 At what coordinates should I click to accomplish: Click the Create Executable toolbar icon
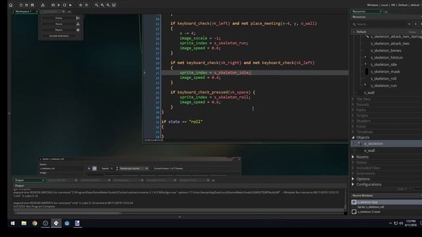pyautogui.click(x=43, y=5)
